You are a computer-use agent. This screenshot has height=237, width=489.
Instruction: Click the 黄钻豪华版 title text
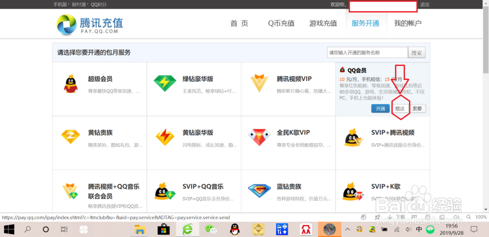click(198, 132)
